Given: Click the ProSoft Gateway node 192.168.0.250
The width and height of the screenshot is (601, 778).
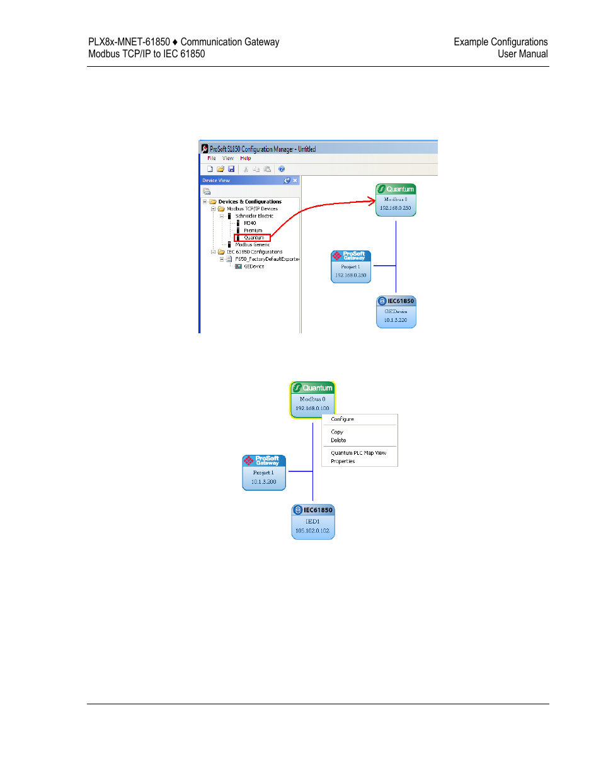Looking at the screenshot, I should coord(351,267).
